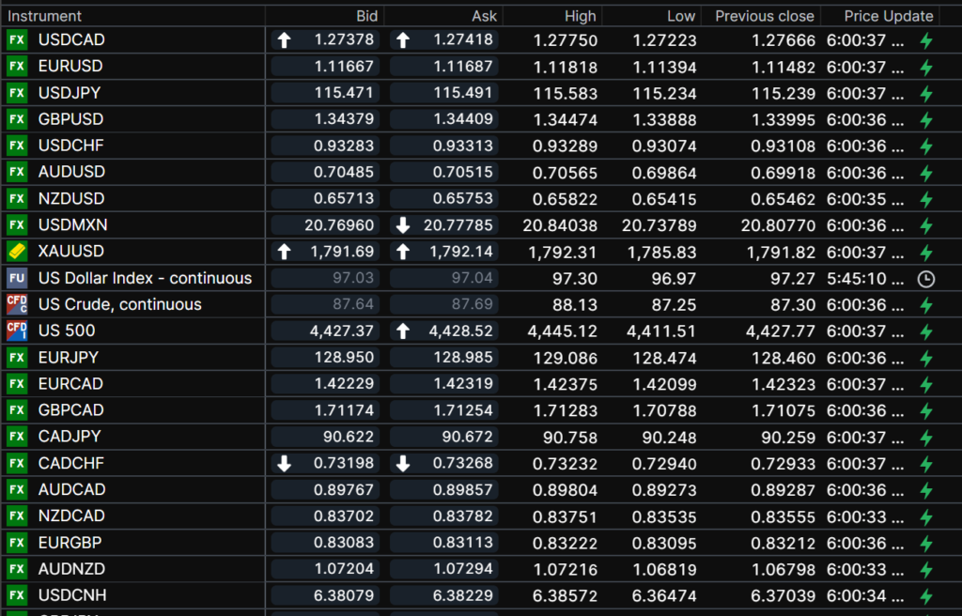The width and height of the screenshot is (962, 616).
Task: Sort by the Bid column header
Action: [366, 16]
